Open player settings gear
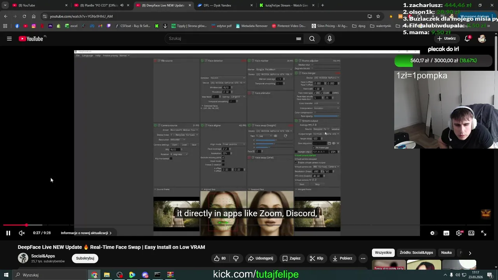 click(459, 233)
